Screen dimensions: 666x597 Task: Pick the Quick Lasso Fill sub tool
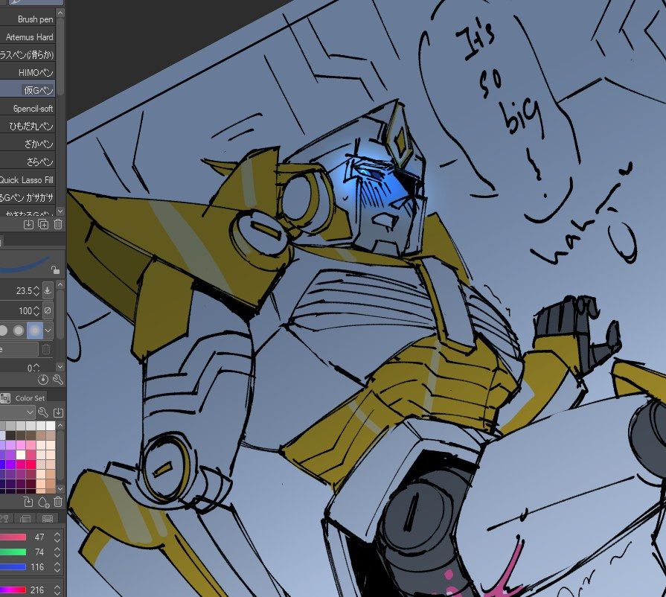point(28,179)
